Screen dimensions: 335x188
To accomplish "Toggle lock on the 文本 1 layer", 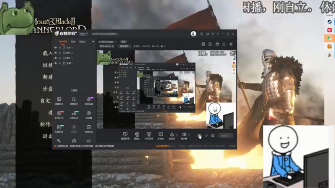I will click(60, 48).
